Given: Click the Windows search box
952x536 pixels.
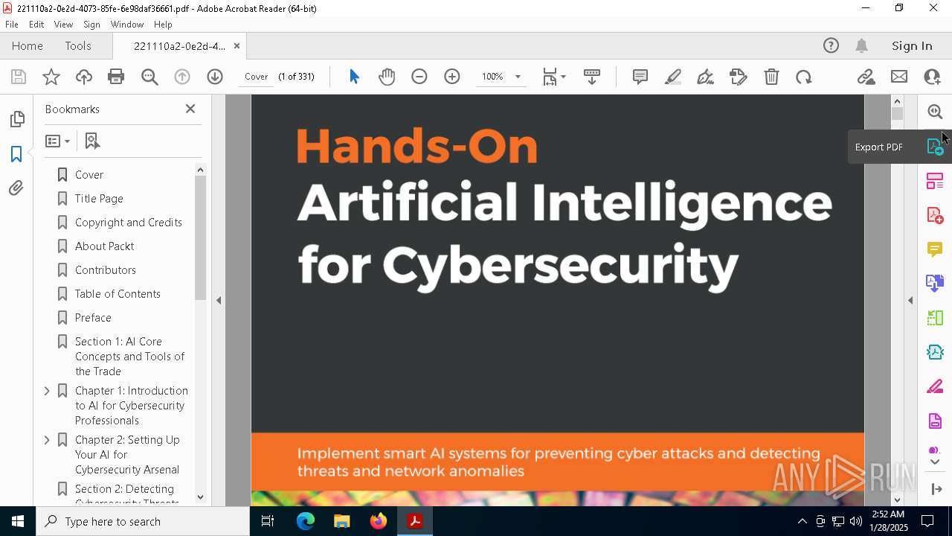Looking at the screenshot, I should tap(143, 522).
